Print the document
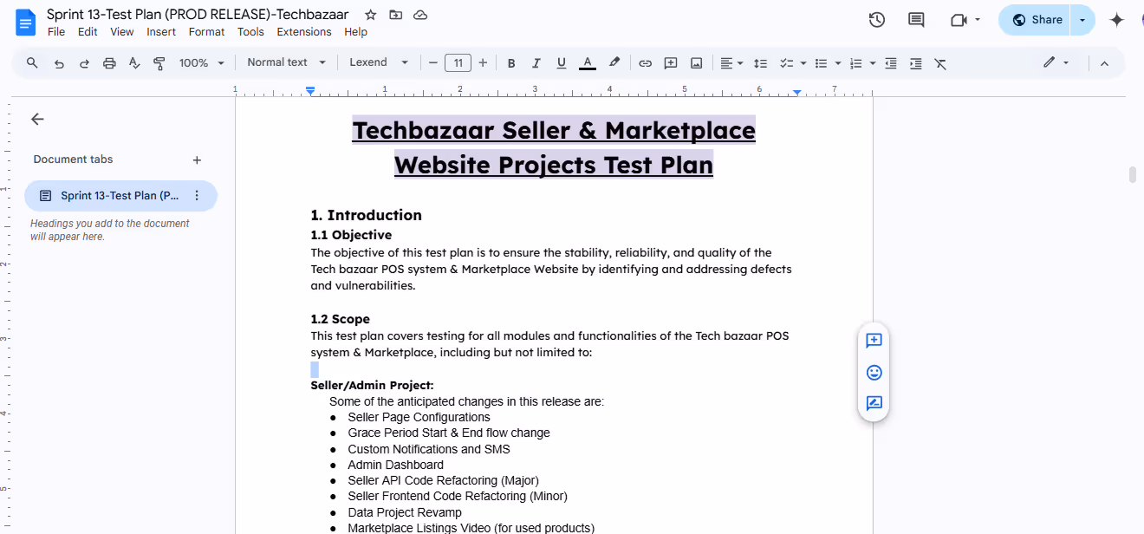This screenshot has width=1144, height=534. coord(109,62)
